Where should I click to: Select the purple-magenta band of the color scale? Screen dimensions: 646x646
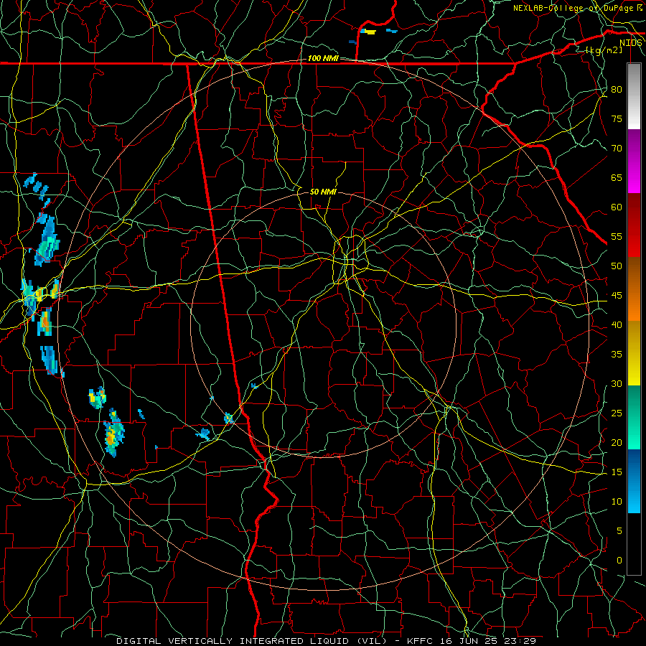[634, 161]
